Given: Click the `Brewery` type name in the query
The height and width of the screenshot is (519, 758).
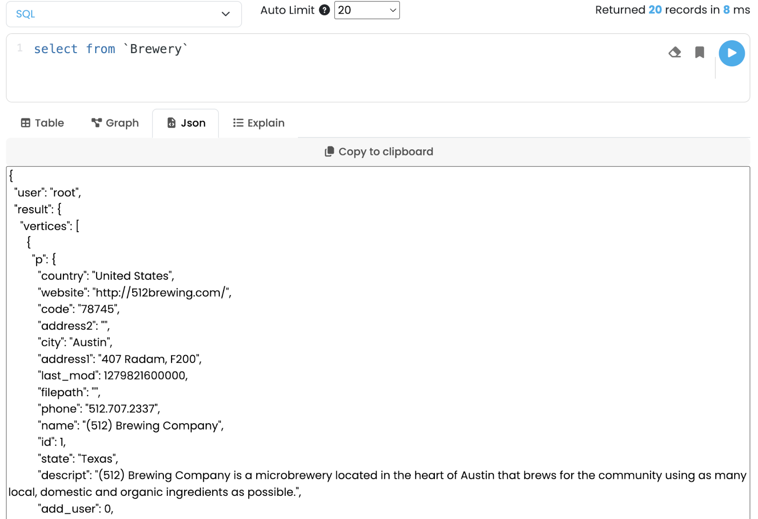Looking at the screenshot, I should coord(155,49).
